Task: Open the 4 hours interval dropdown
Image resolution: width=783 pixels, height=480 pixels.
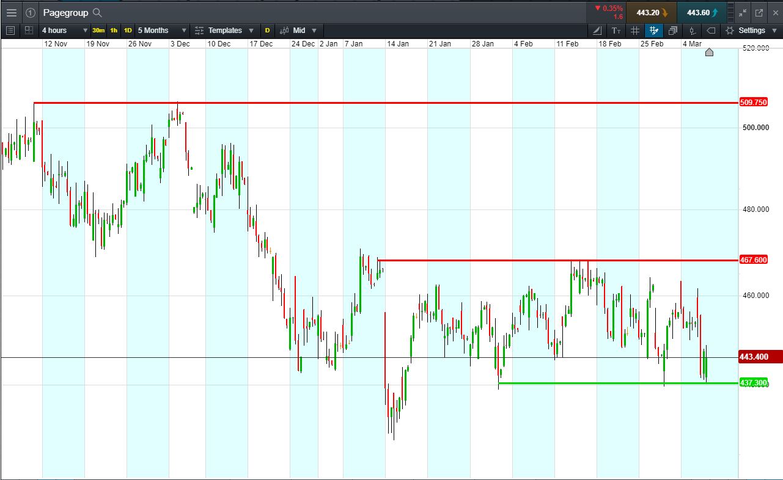Action: (x=65, y=30)
